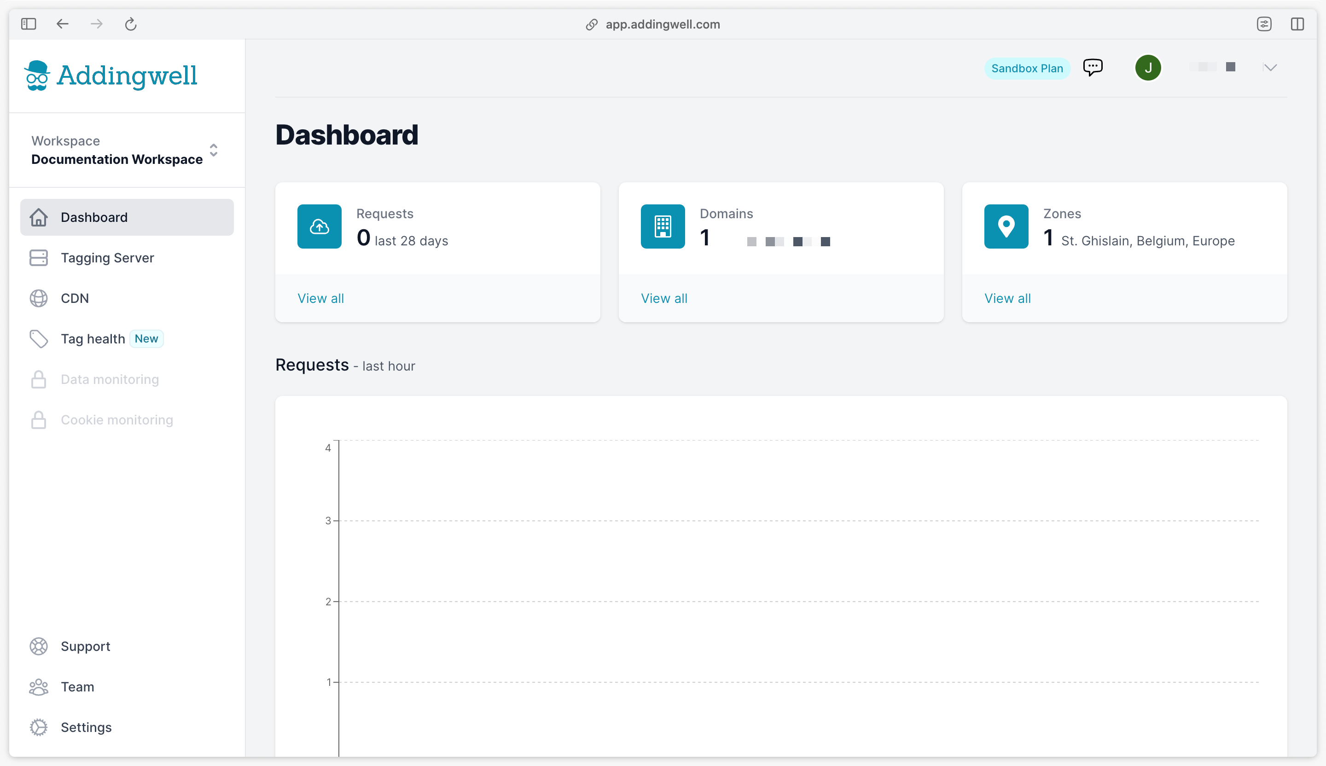Click the Settings gear icon
Viewport: 1326px width, 766px height.
(38, 727)
